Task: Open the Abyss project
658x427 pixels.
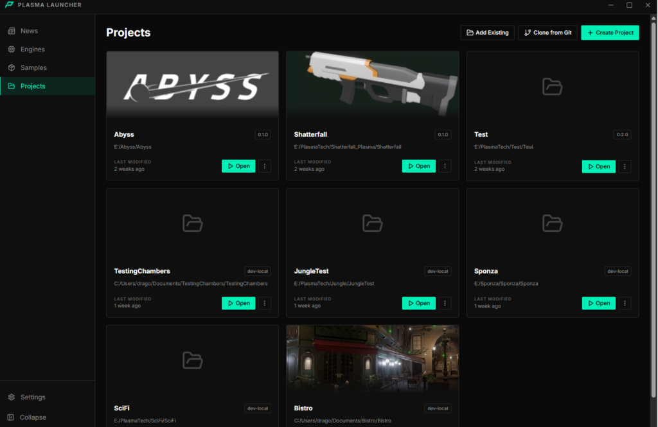Action: (238, 166)
